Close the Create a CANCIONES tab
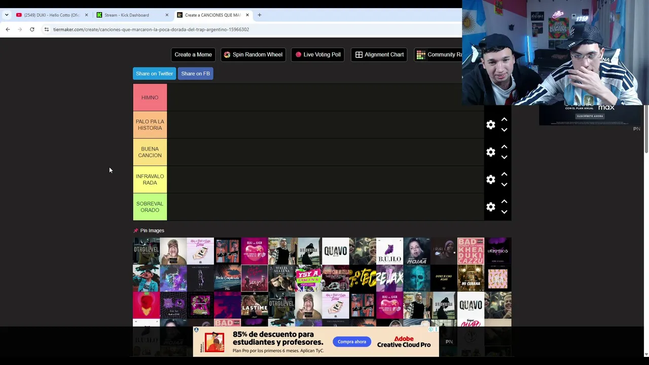Viewport: 649px width, 365px height. click(x=247, y=15)
